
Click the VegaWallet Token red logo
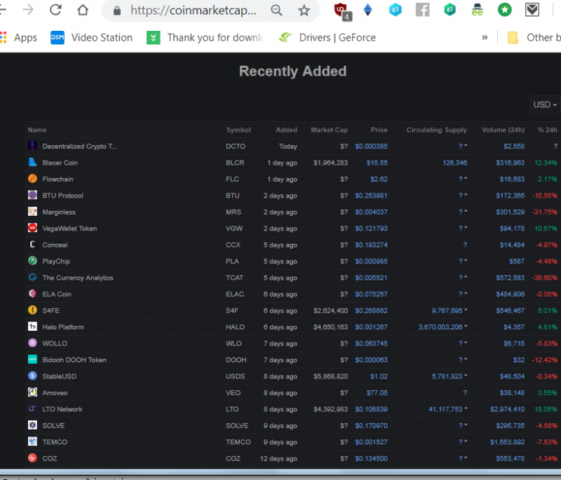click(x=32, y=228)
